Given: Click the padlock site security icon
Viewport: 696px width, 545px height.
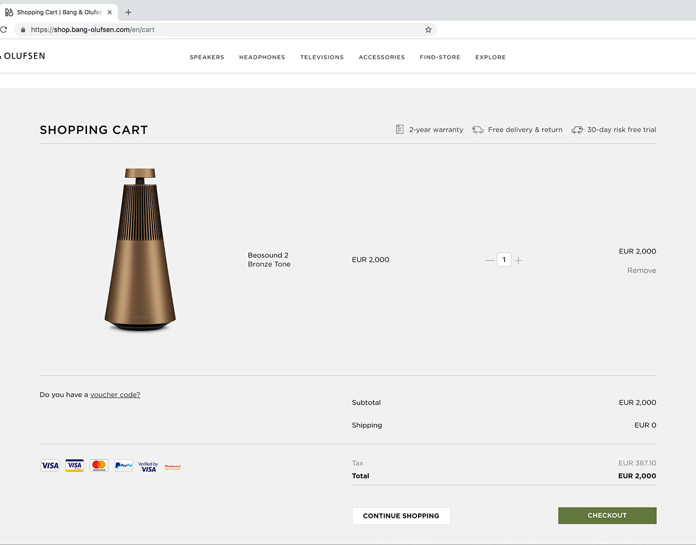Looking at the screenshot, I should (23, 30).
